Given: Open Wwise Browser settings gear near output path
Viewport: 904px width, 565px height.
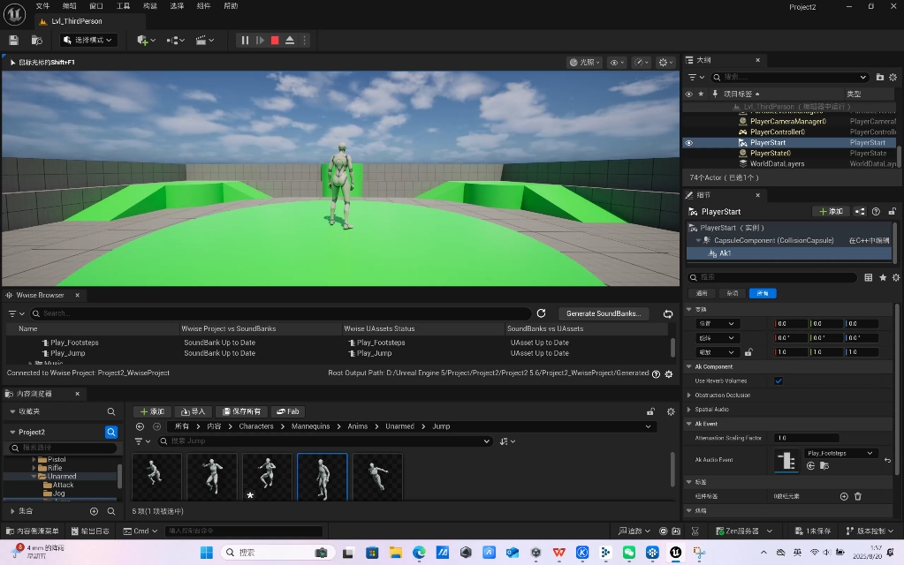Looking at the screenshot, I should tap(669, 373).
